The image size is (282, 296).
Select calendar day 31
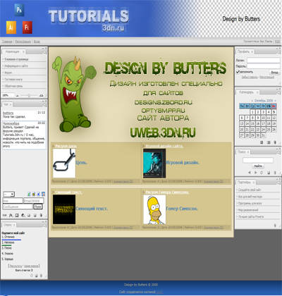point(263,135)
